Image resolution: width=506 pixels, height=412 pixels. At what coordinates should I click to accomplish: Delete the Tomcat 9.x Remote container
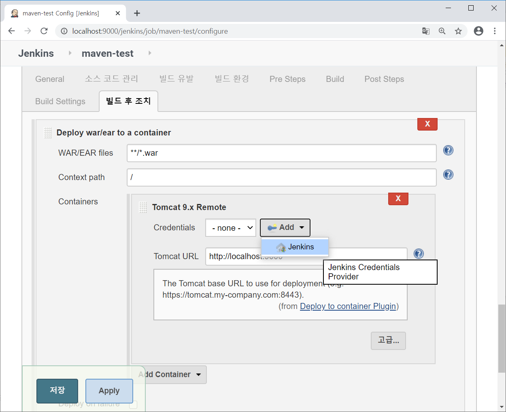tap(398, 198)
